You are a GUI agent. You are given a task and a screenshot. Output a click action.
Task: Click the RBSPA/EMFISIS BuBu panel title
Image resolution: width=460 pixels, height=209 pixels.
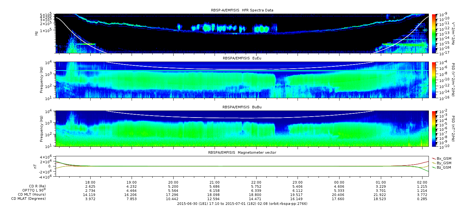tap(242, 107)
